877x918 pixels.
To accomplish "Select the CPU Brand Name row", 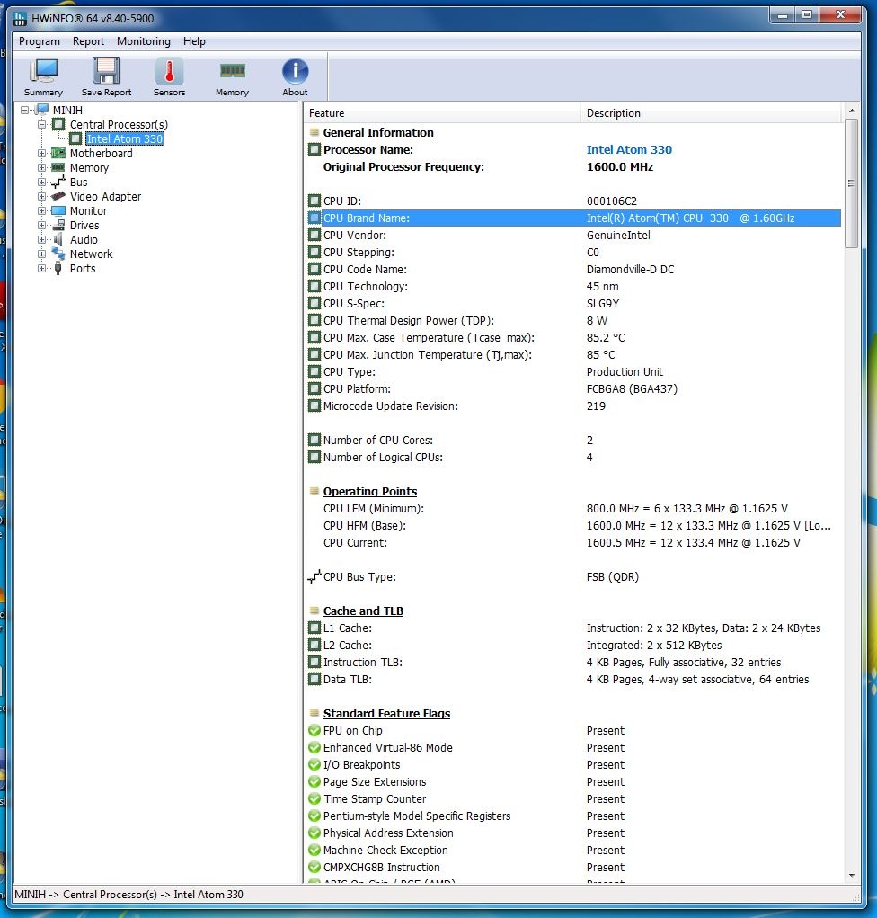I will pyautogui.click(x=573, y=218).
